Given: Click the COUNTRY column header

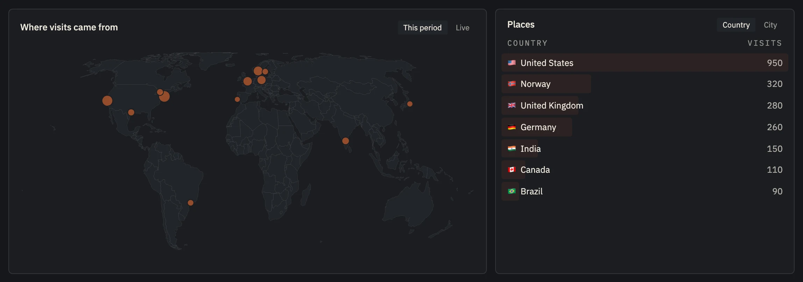Looking at the screenshot, I should coord(527,43).
